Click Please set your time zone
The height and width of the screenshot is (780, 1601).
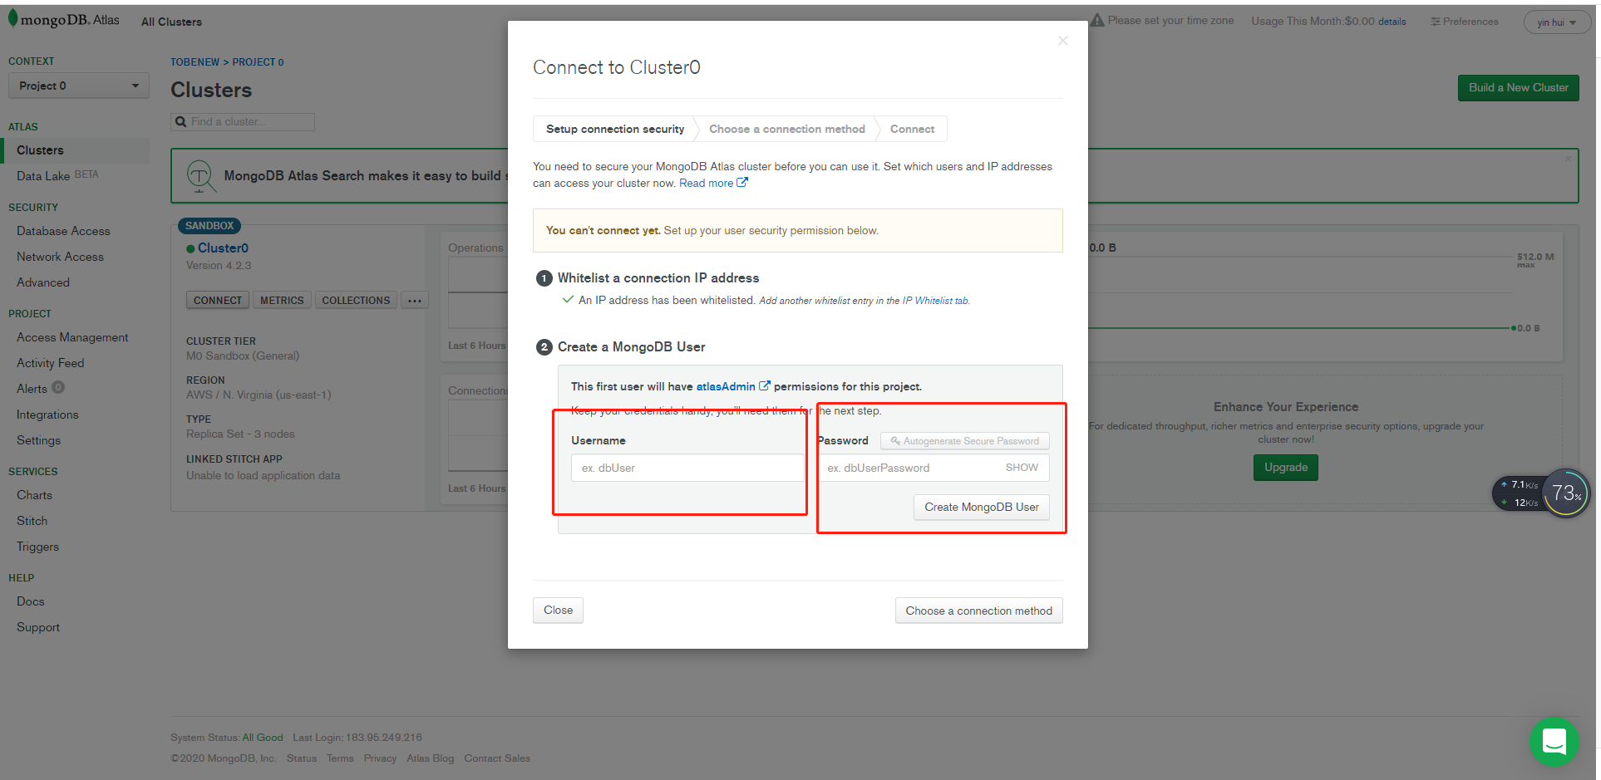click(x=1170, y=21)
